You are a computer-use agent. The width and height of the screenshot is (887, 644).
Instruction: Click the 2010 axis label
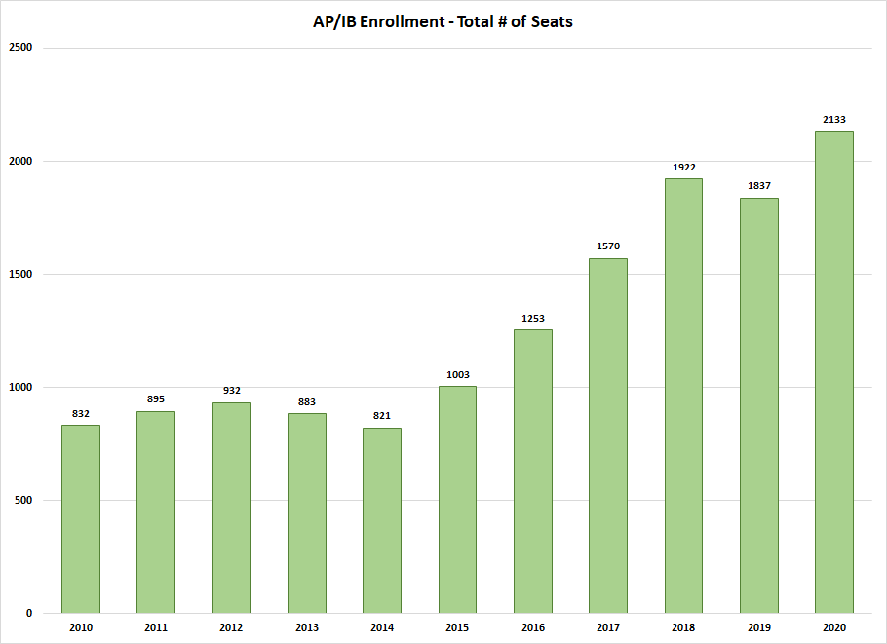click(81, 627)
